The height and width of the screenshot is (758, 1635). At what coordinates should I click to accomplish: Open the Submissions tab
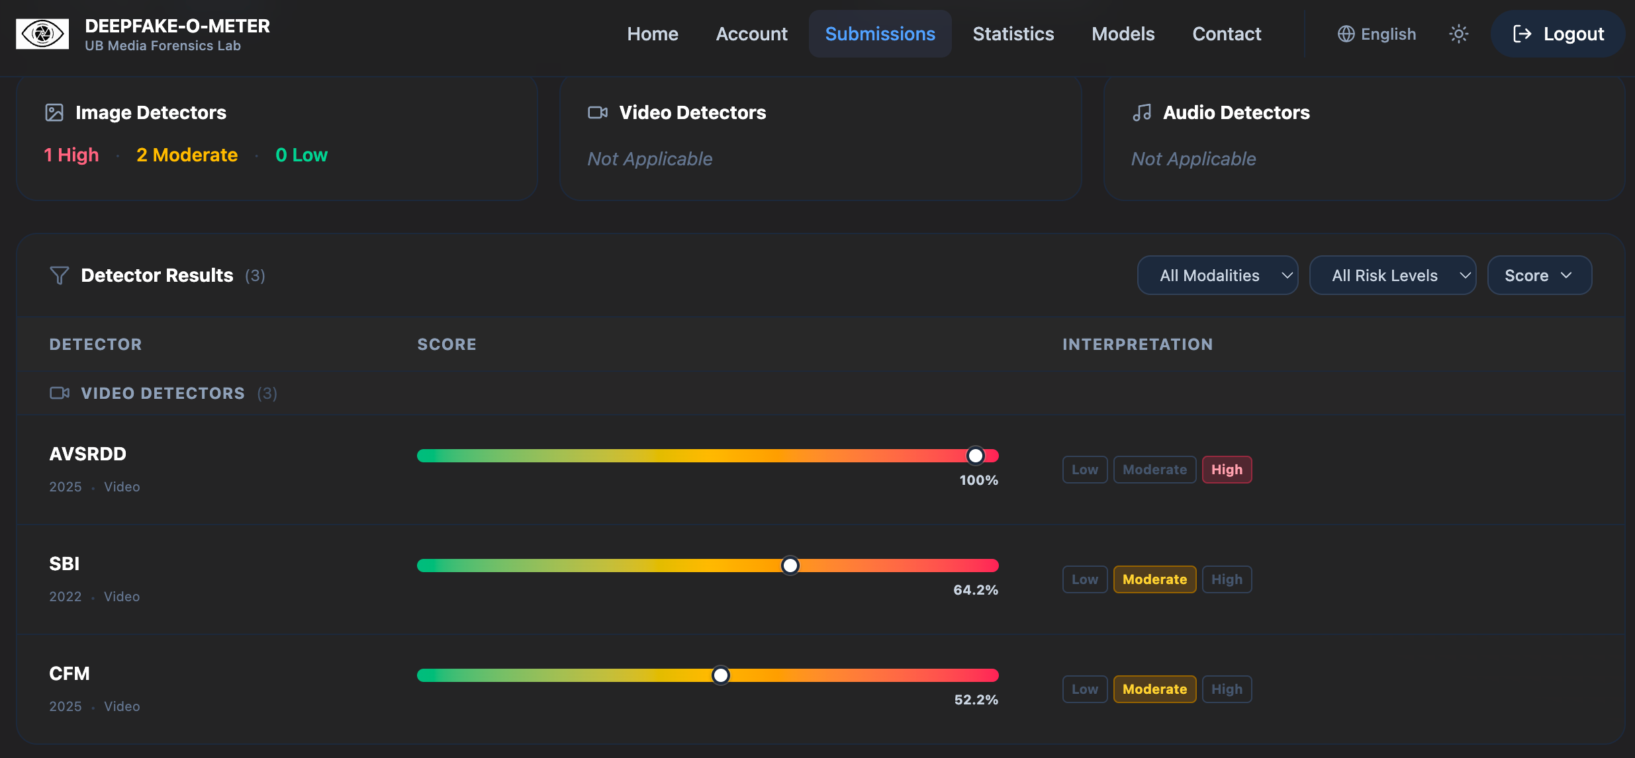tap(880, 34)
